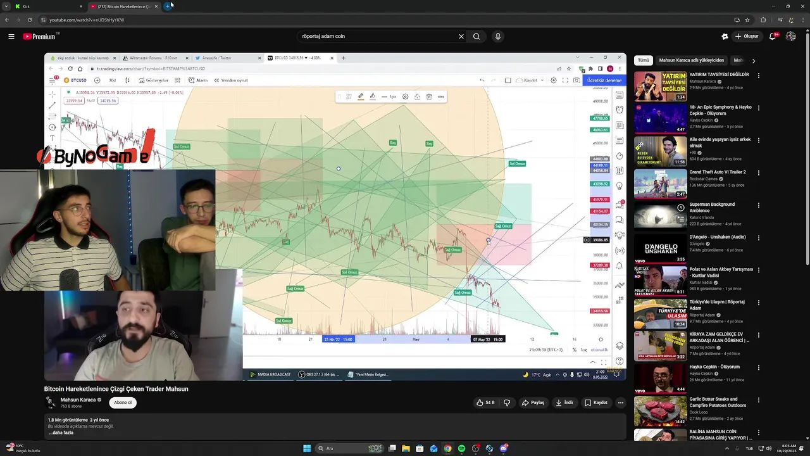This screenshot has height=456, width=810.
Task: Open the account avatar menu
Action: (790, 36)
